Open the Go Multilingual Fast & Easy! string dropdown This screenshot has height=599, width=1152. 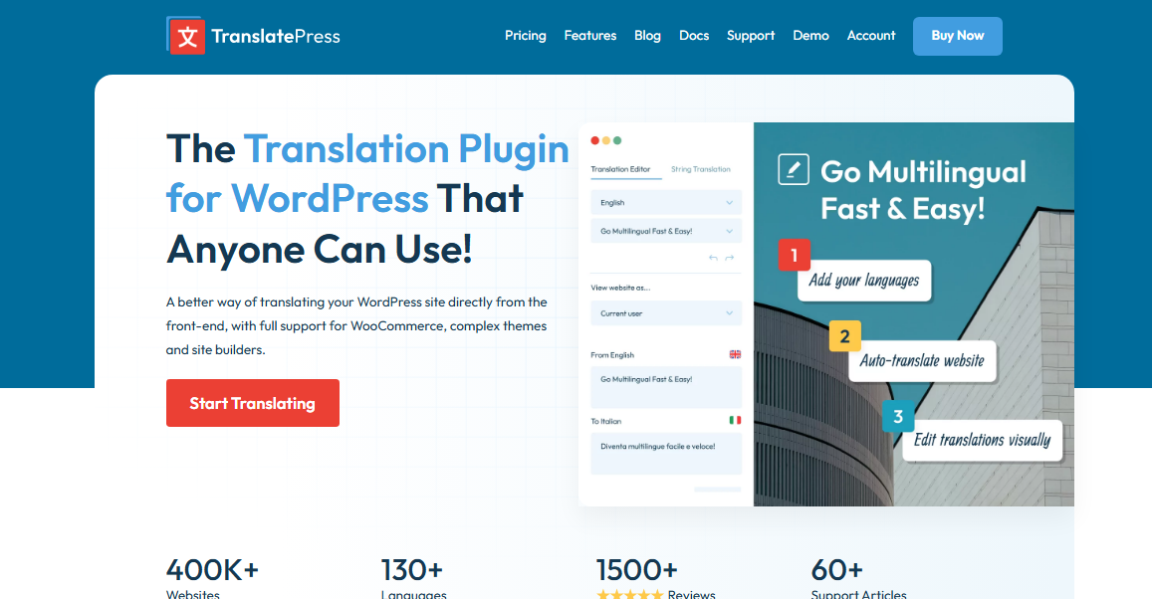[666, 231]
